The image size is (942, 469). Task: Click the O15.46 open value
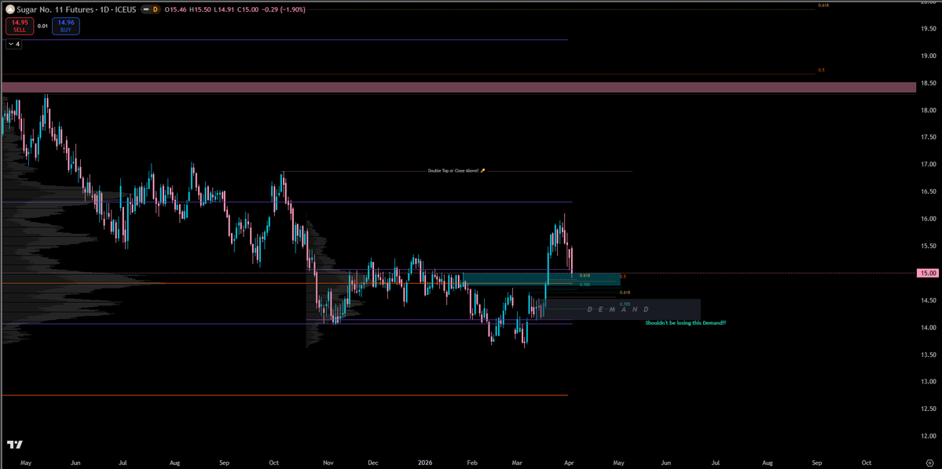(174, 9)
